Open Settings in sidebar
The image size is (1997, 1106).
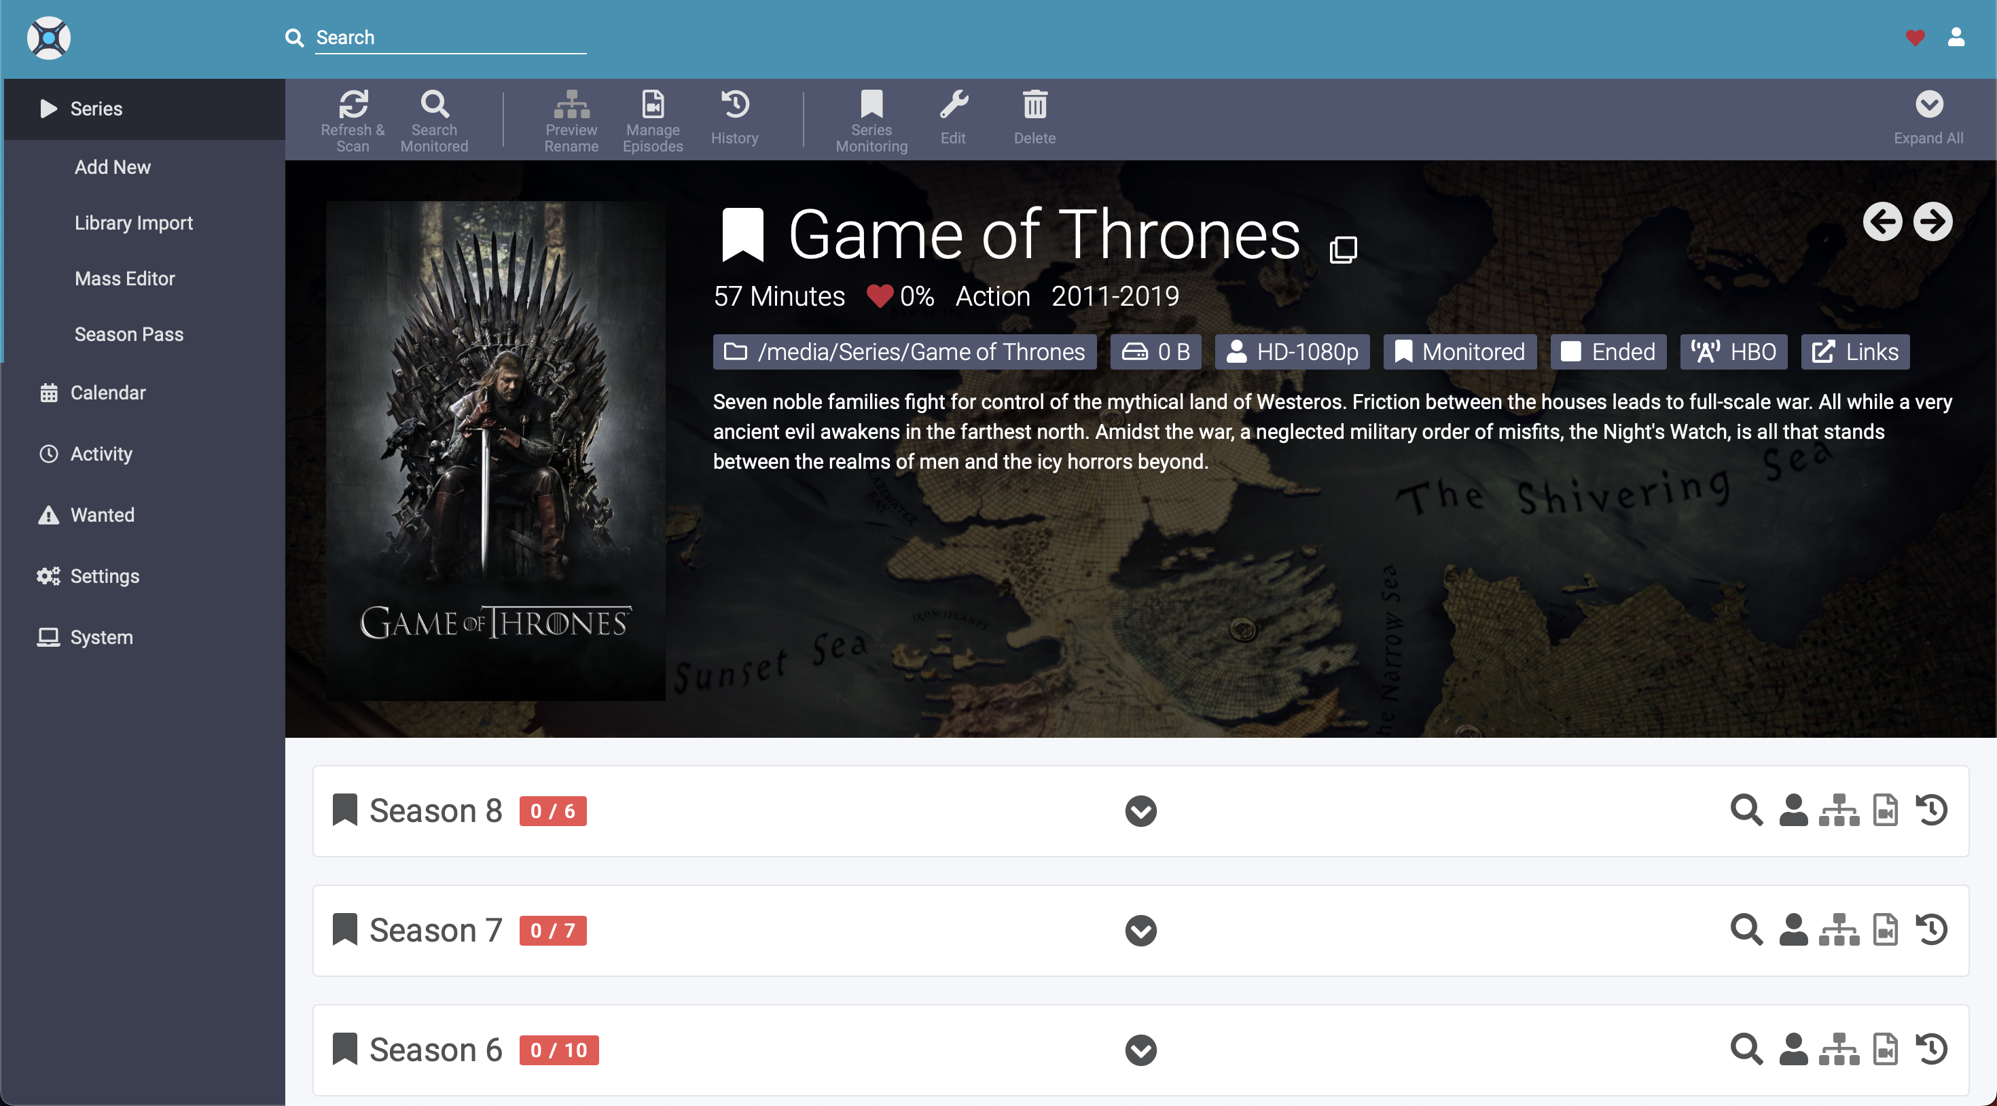pos(144,576)
